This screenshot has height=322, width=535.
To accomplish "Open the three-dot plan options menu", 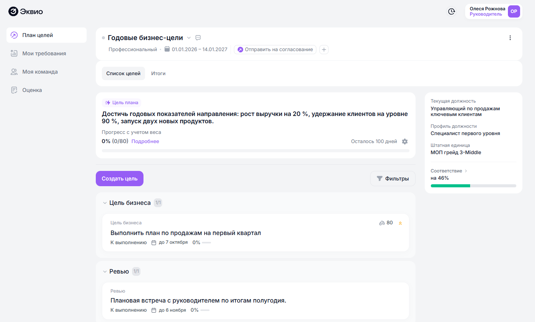I will pyautogui.click(x=510, y=38).
